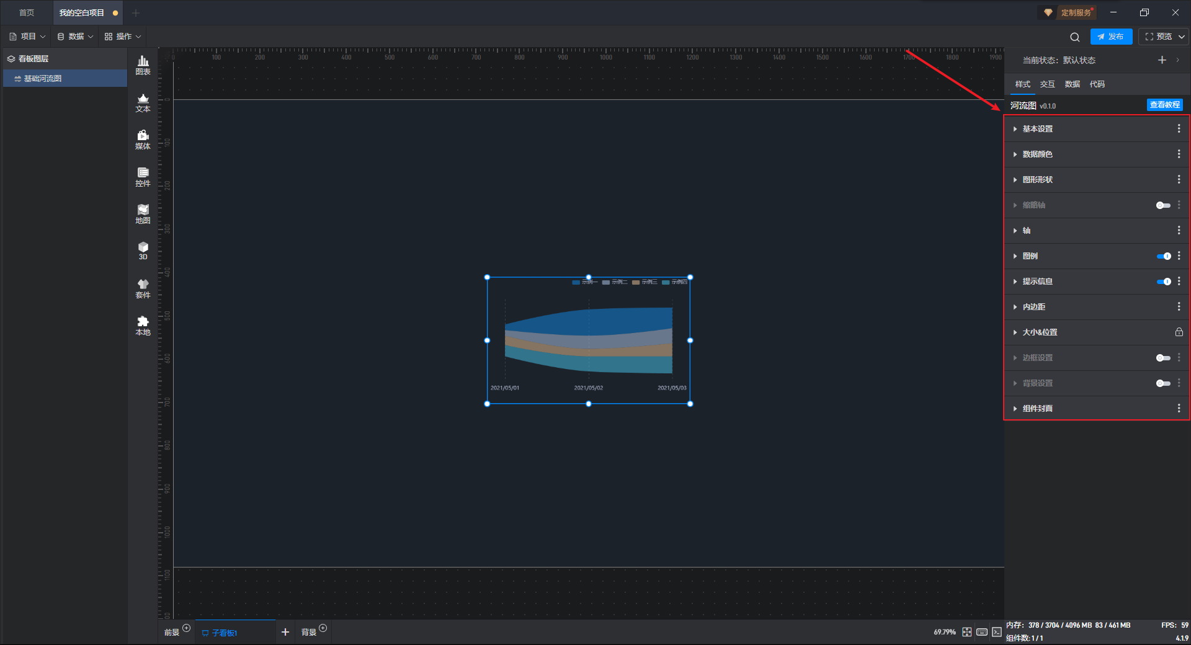Switch to the 代码 tab
1191x645 pixels.
[1097, 84]
